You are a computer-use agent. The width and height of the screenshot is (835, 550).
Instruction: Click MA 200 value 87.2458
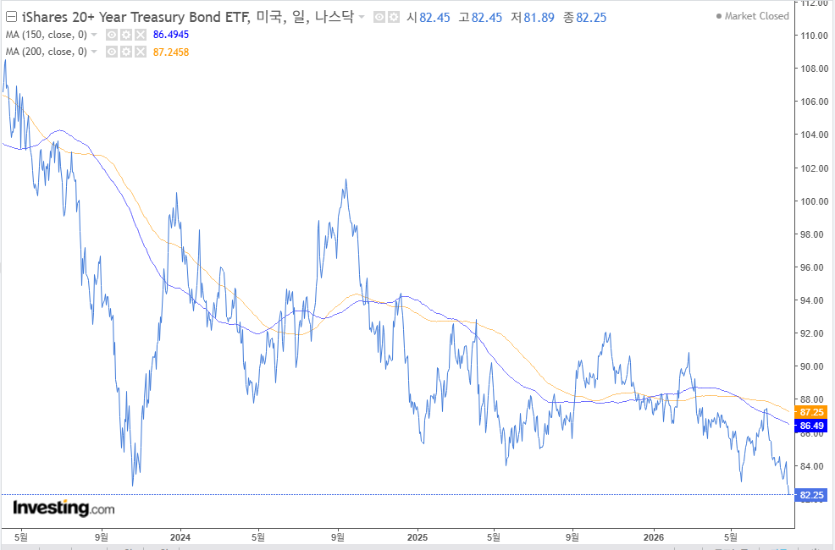coord(171,52)
